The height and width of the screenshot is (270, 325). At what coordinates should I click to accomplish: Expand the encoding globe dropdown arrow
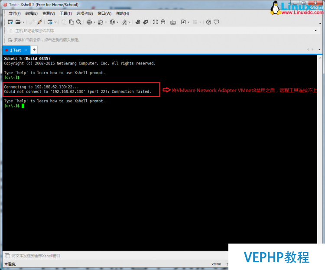(x=117, y=22)
